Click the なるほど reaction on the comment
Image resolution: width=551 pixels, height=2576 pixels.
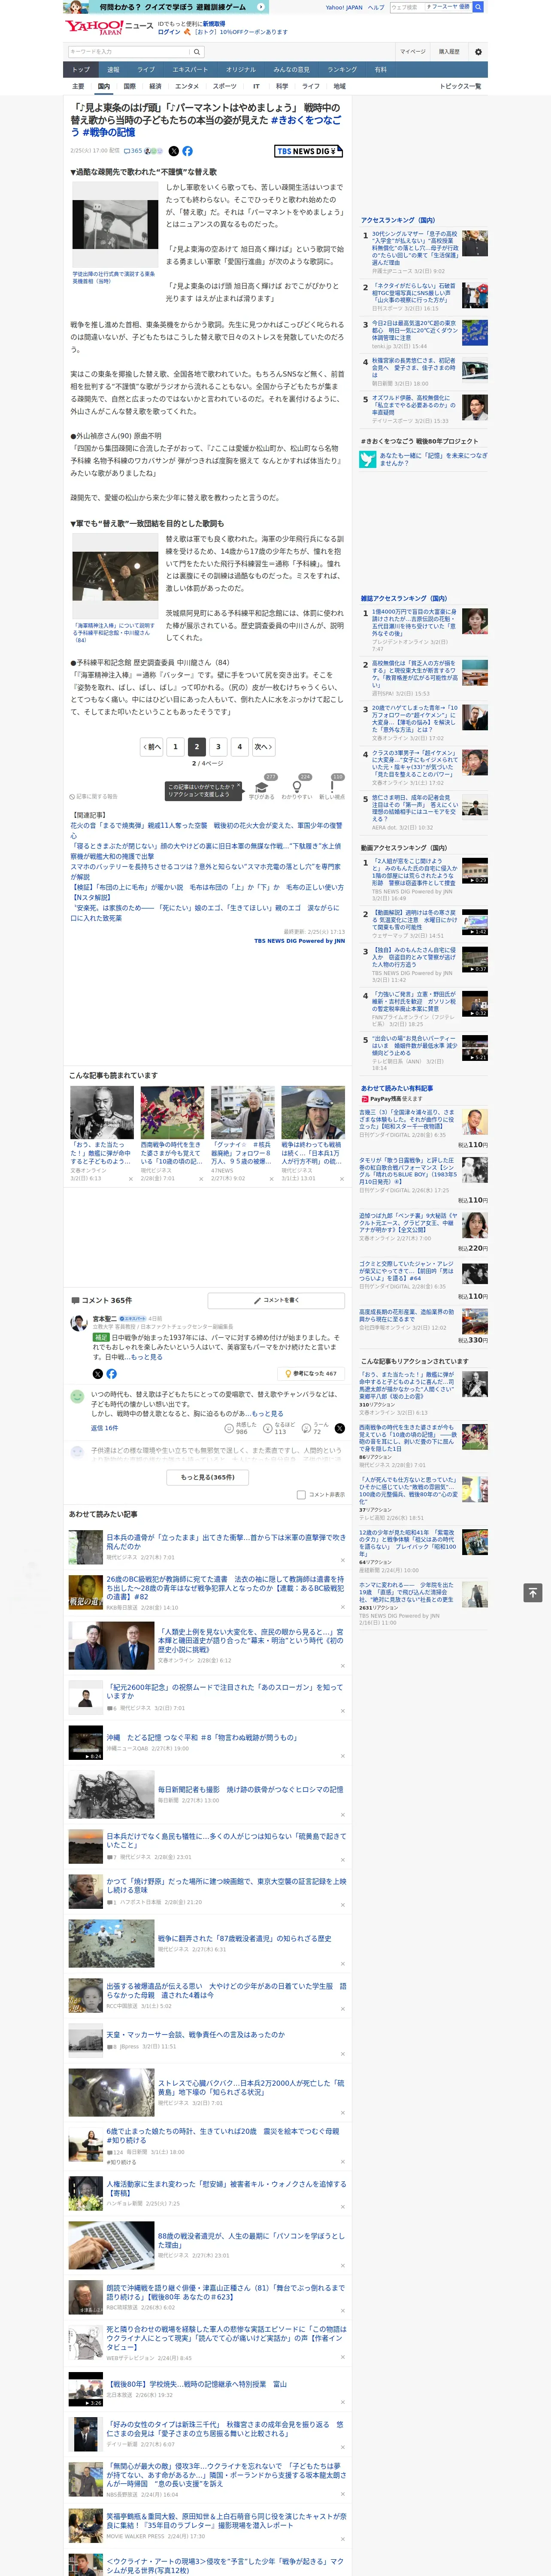[279, 1428]
